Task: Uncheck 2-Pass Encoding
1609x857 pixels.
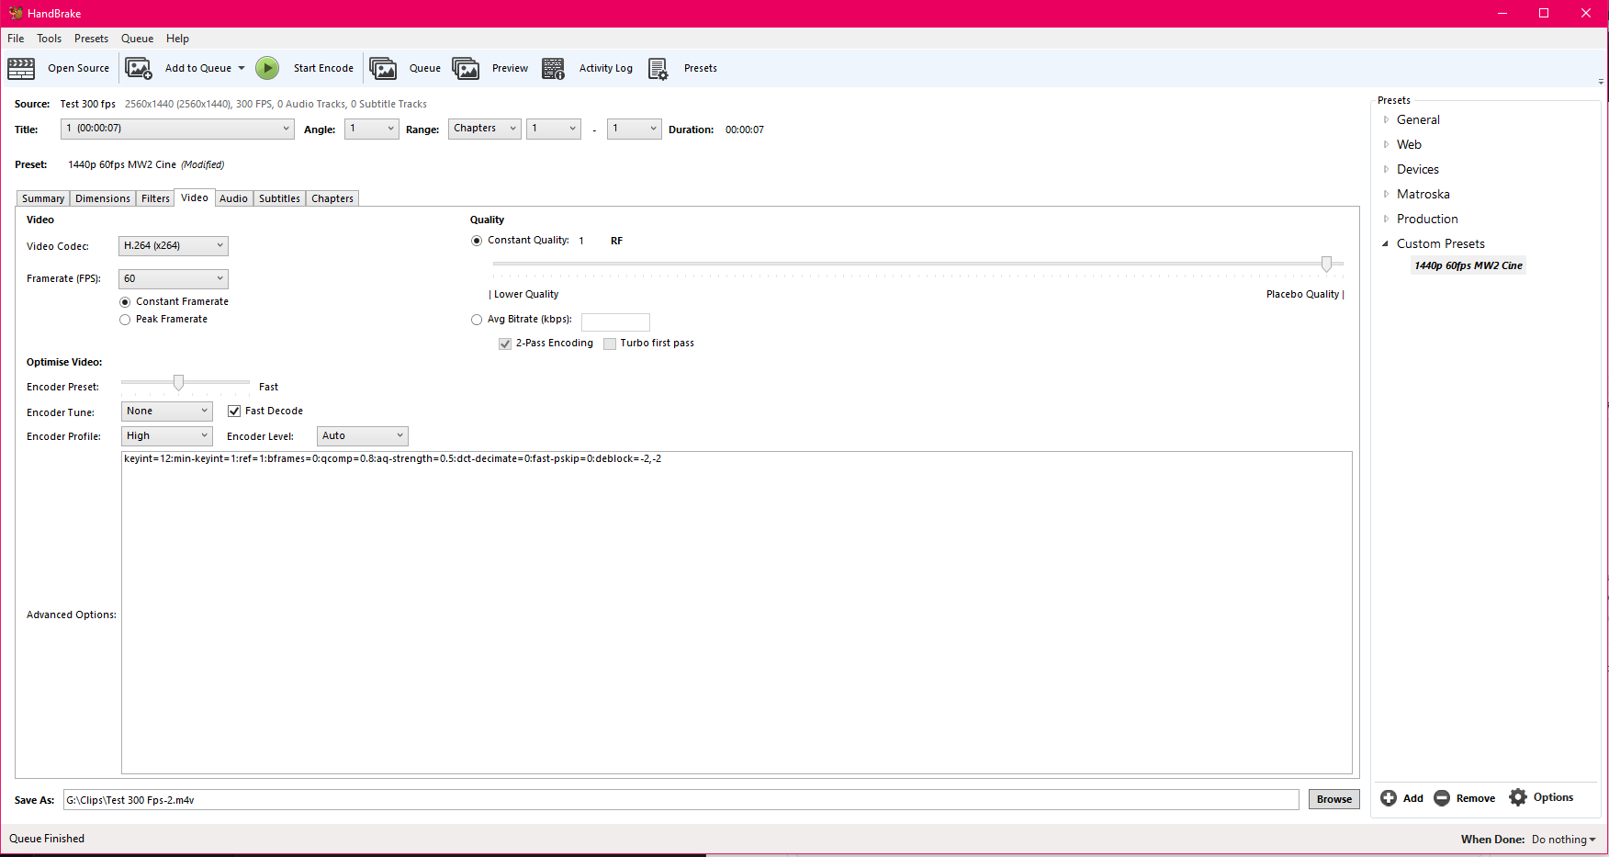Action: coord(505,343)
